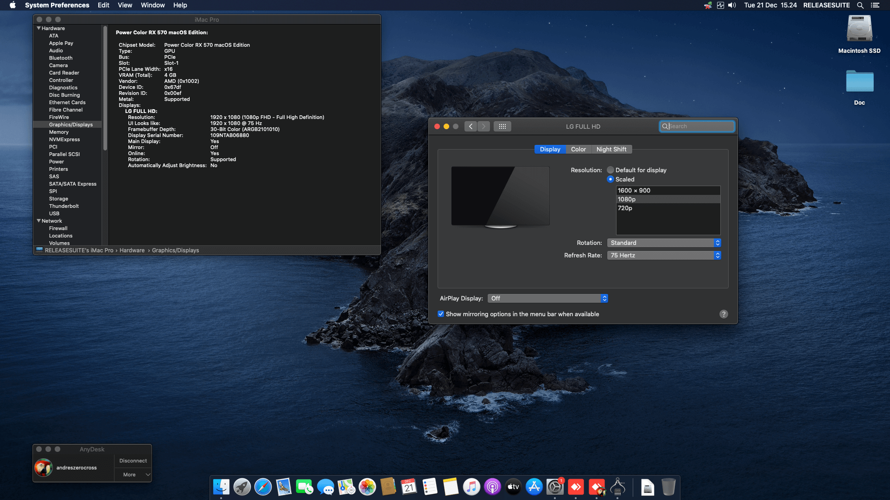
Task: Open FaceTime from the Dock
Action: 305,487
